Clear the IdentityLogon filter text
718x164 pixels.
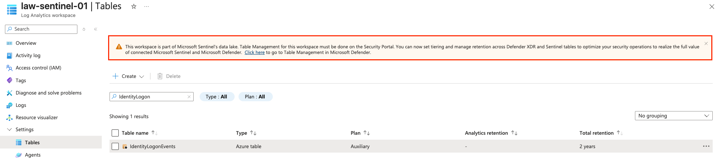click(x=189, y=97)
